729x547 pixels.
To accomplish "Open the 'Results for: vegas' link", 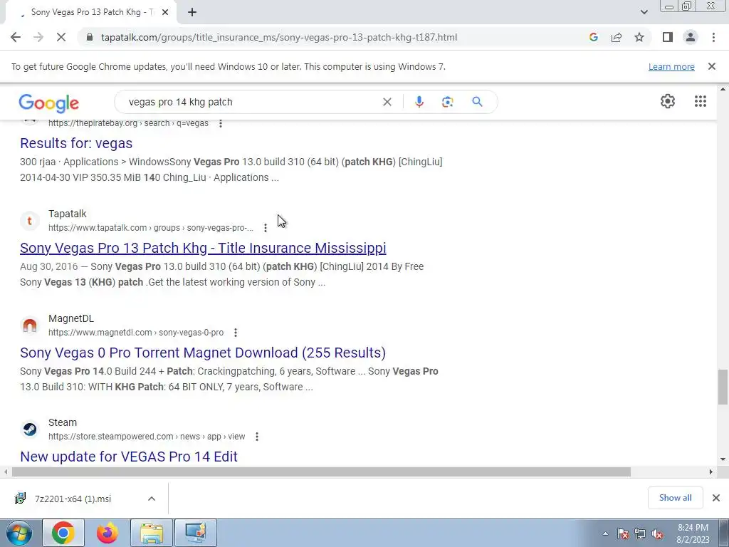I will tap(76, 143).
